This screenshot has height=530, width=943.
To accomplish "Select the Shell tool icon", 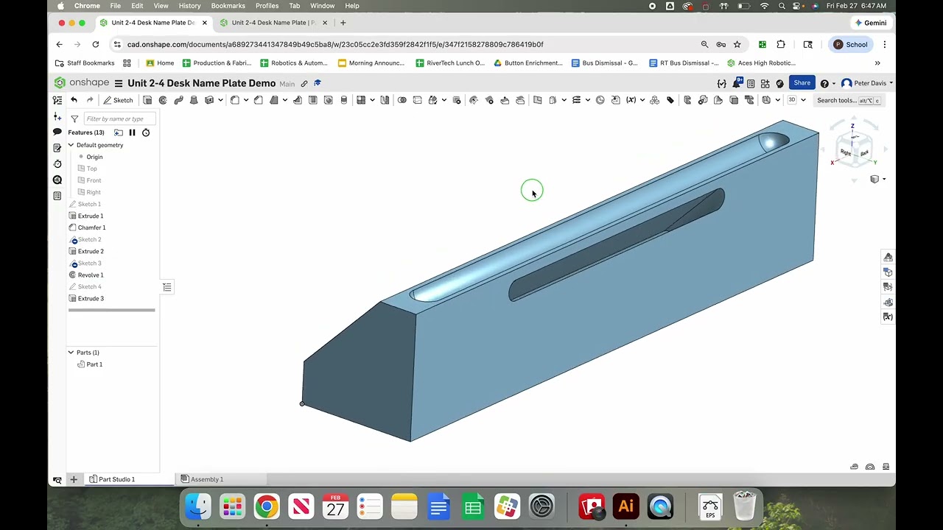I will 312,100.
